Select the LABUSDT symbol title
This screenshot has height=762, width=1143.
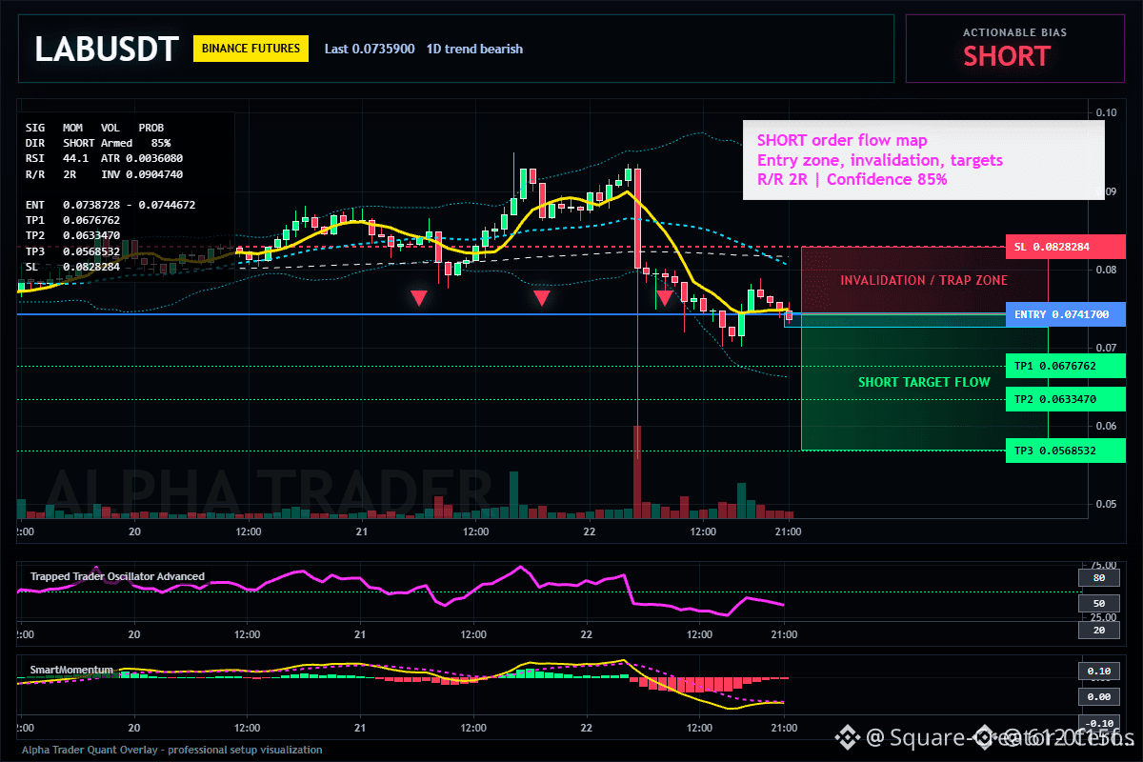click(106, 49)
